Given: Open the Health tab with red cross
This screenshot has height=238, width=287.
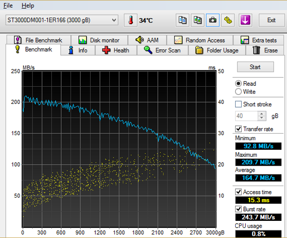Looking at the screenshot, I should click(x=116, y=50).
